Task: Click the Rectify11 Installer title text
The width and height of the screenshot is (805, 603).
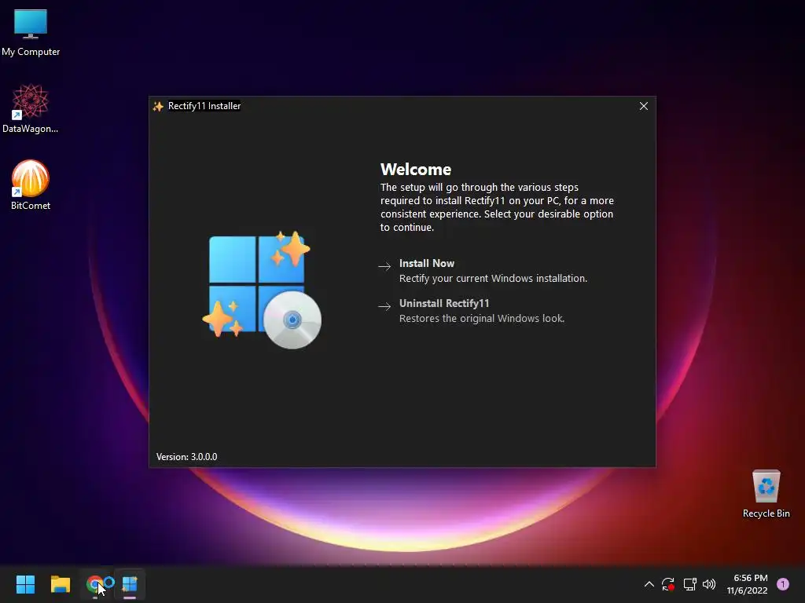Action: point(204,106)
